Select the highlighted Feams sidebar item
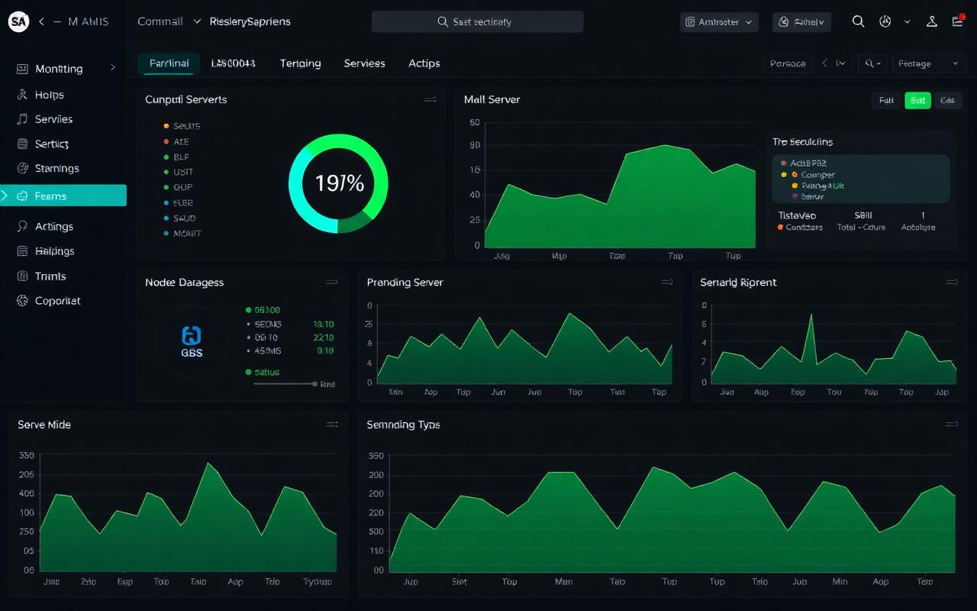 [63, 196]
